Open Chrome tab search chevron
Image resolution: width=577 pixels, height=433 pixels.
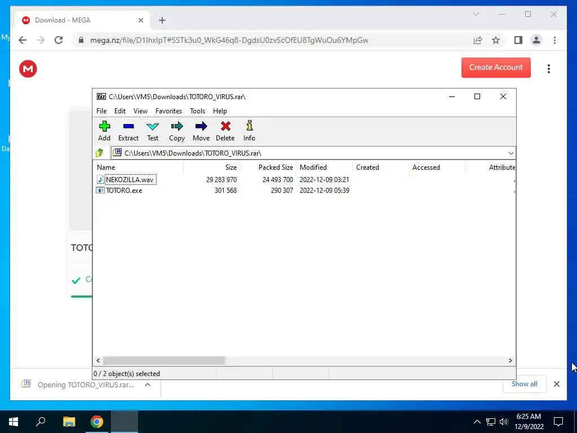(x=476, y=14)
